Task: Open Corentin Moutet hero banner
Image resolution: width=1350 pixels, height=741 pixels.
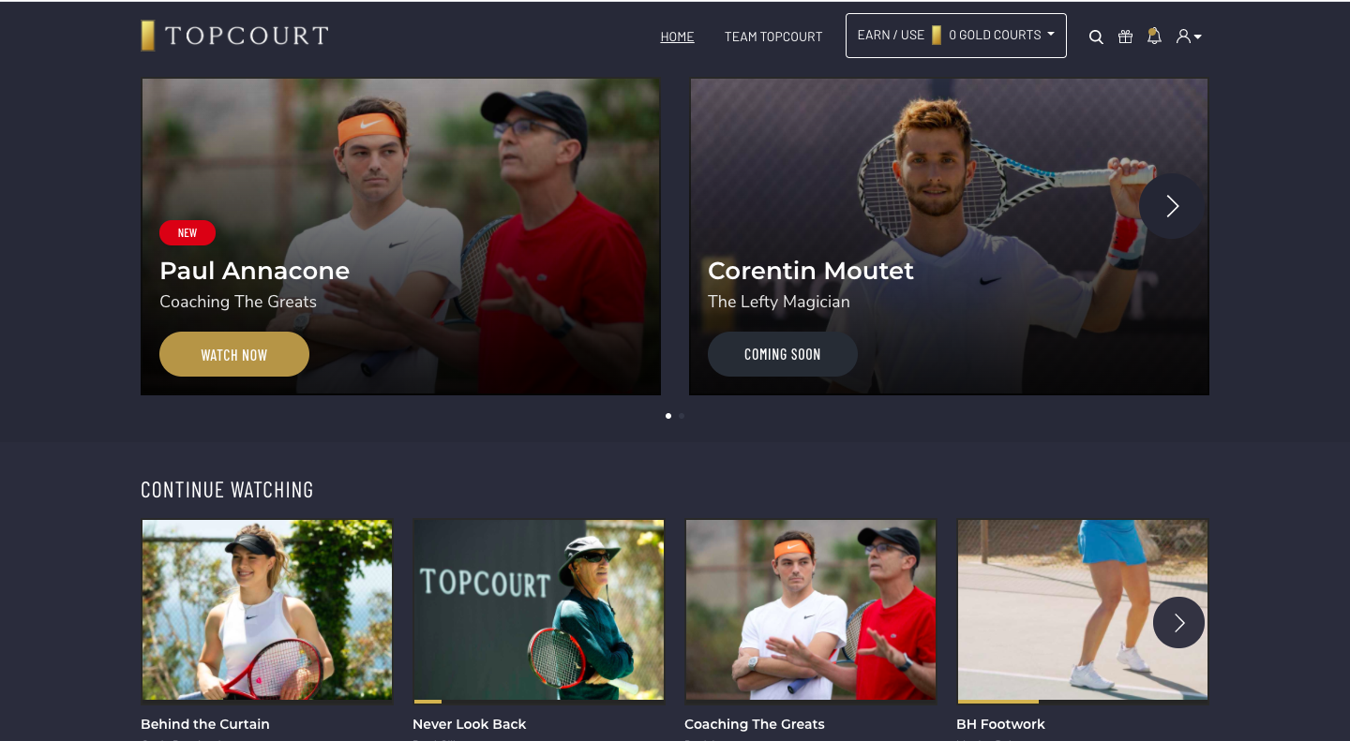Action: tap(949, 237)
